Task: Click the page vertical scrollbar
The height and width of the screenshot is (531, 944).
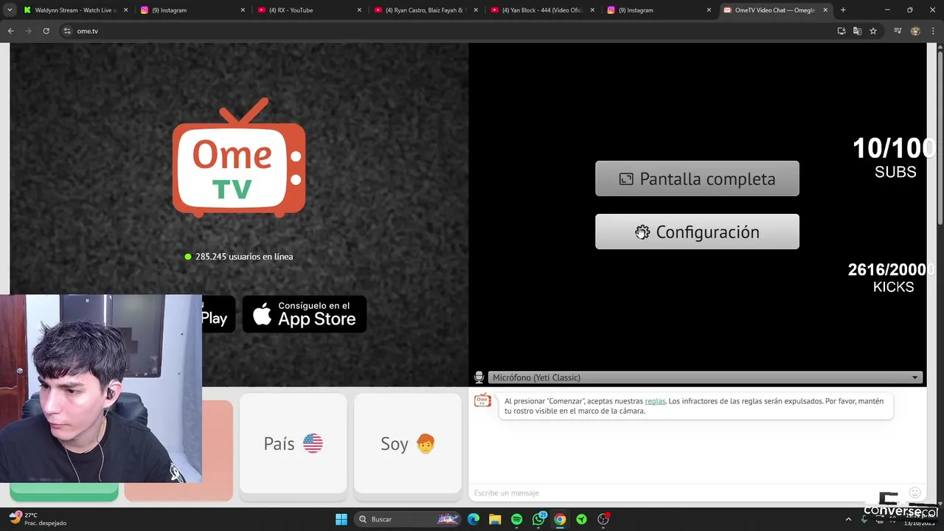Action: (x=940, y=136)
